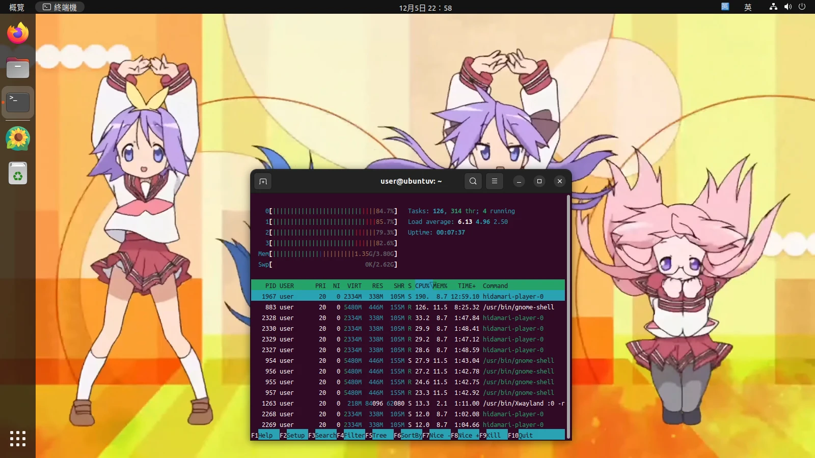
Task: Click the Terminal app menu in top bar
Action: point(60,7)
